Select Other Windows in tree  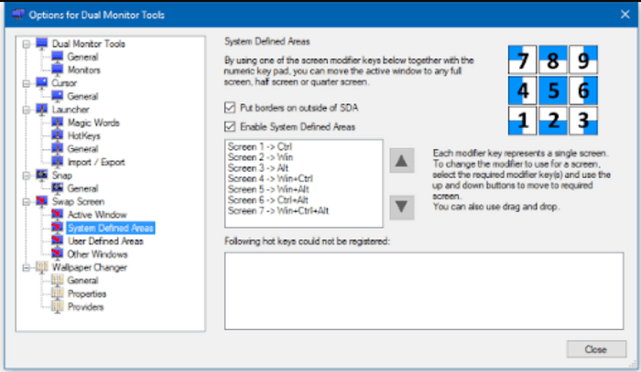click(x=97, y=254)
